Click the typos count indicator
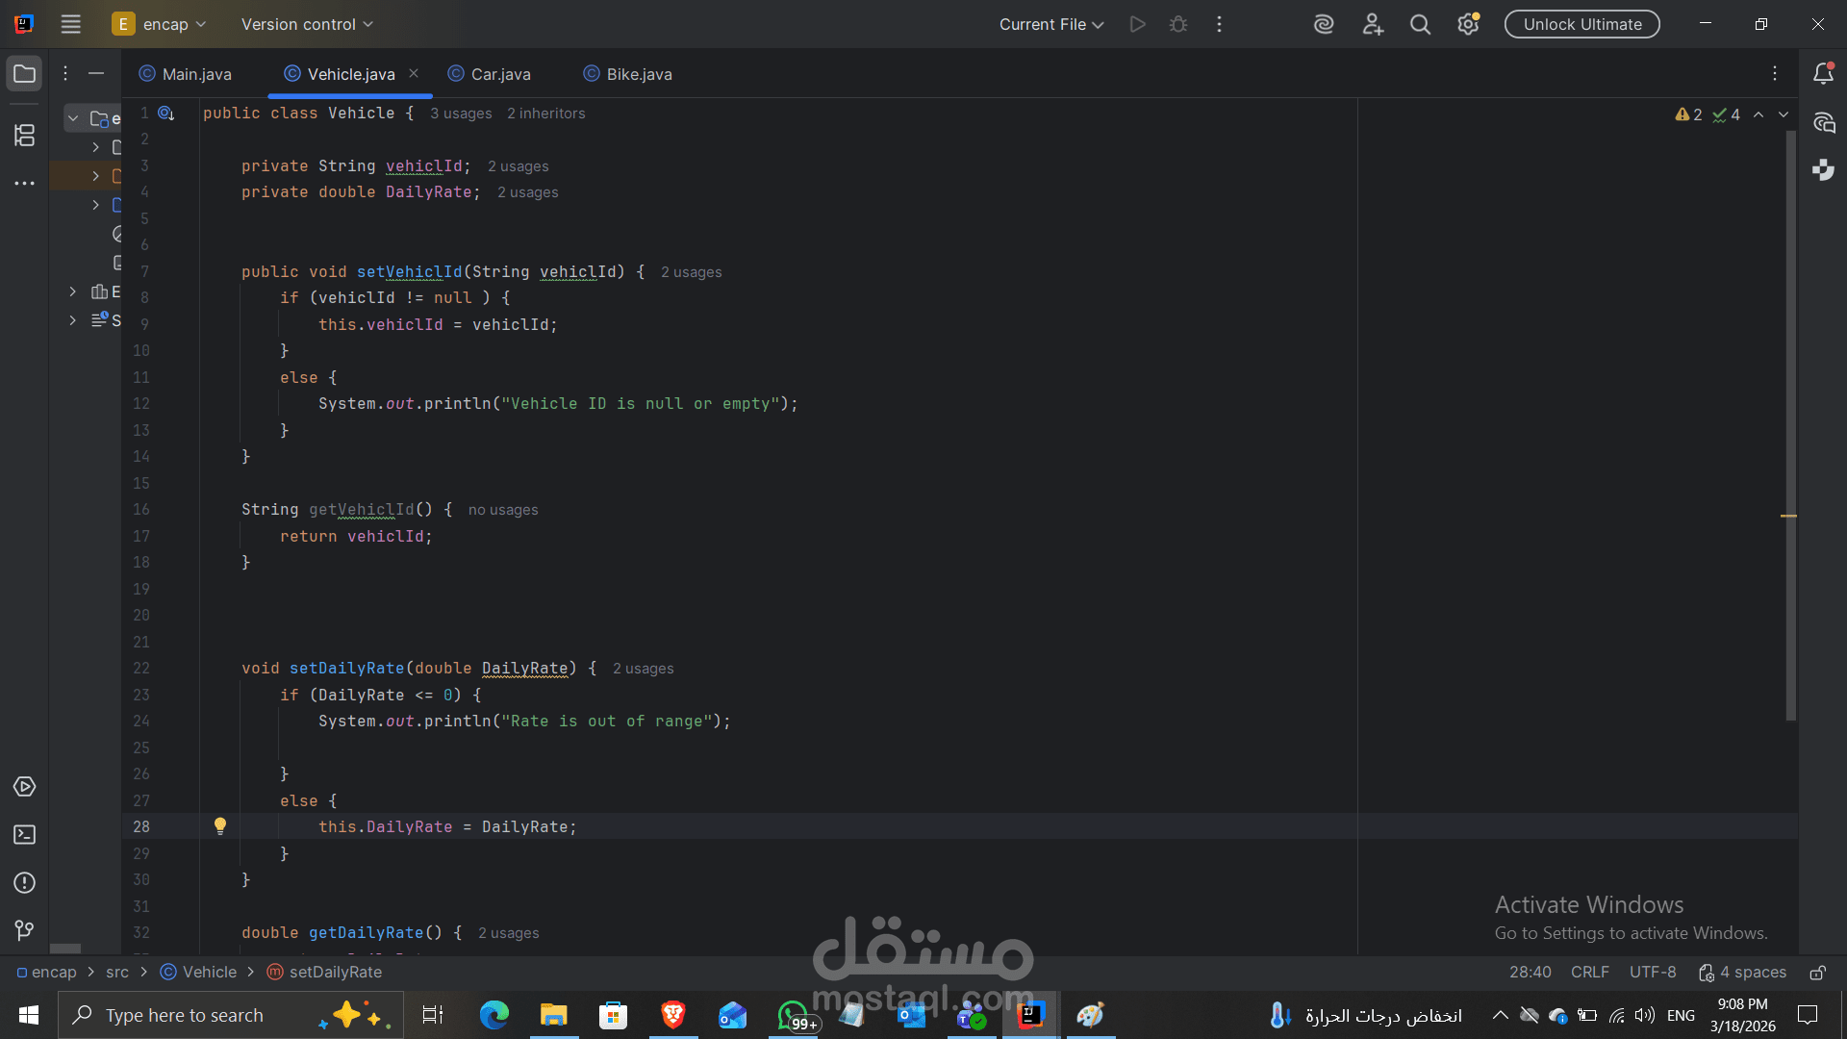 coord(1727,114)
